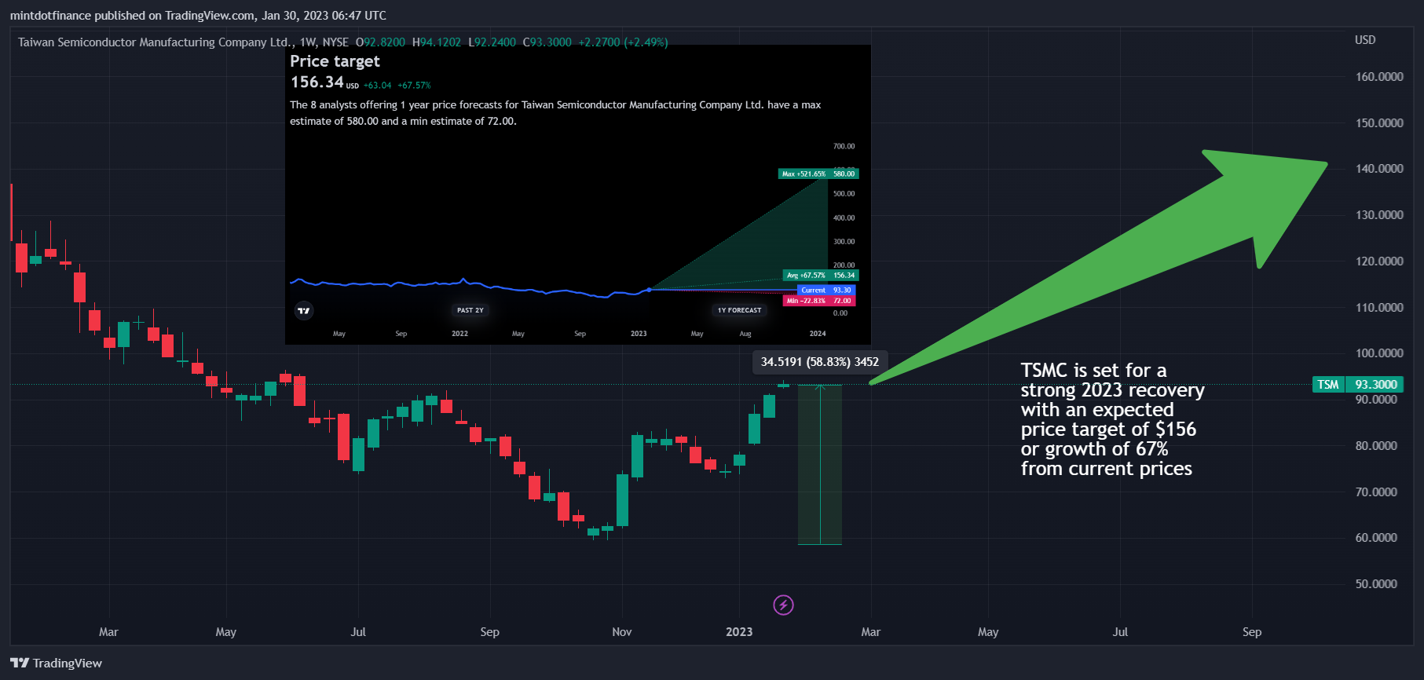Click the Current 93.30 label

(x=826, y=290)
